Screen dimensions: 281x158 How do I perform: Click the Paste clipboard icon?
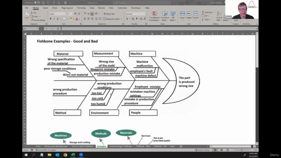point(27,14)
